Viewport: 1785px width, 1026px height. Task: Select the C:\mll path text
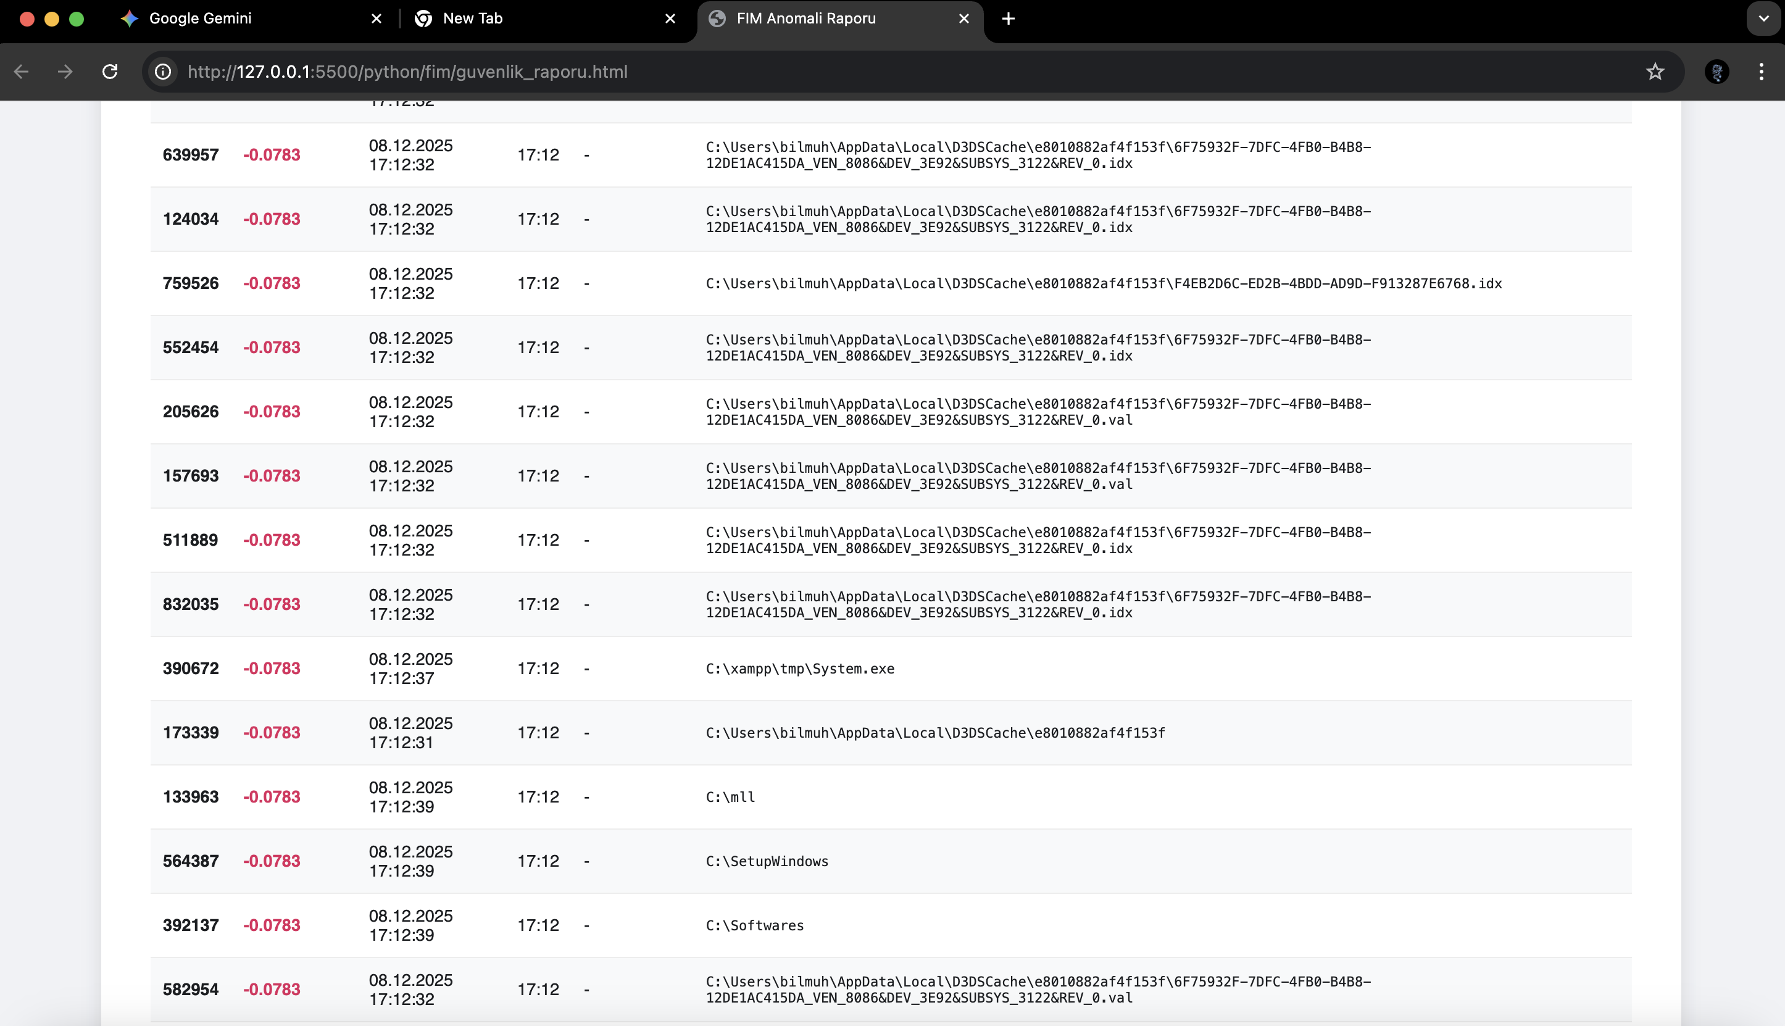[x=731, y=797]
